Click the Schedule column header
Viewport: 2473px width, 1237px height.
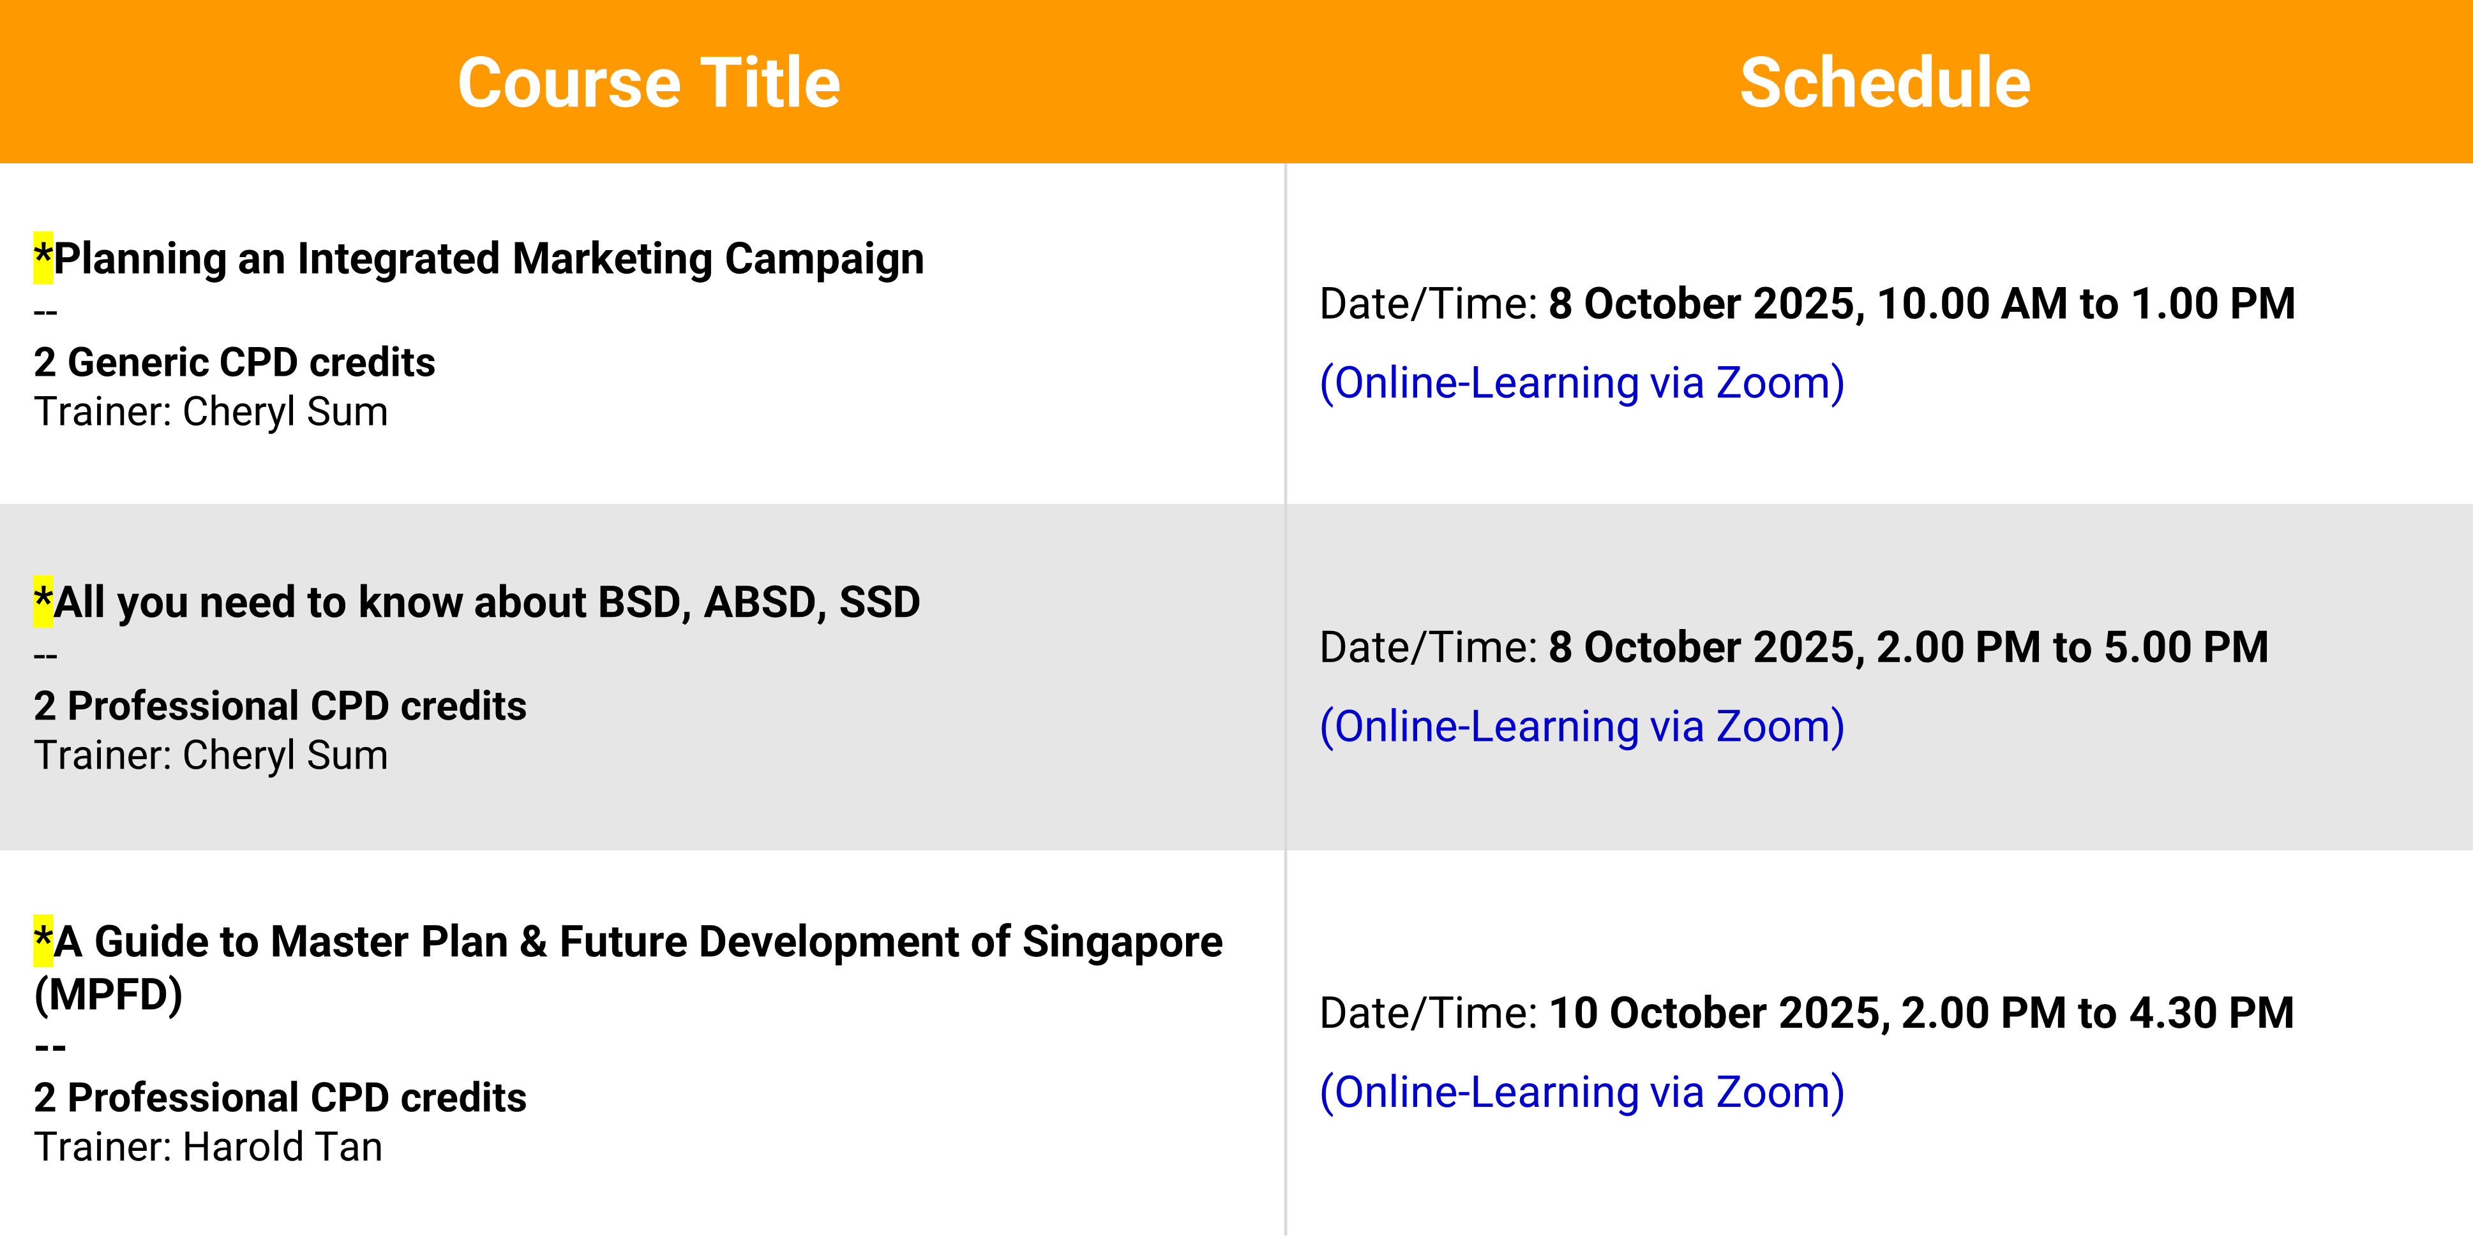(1884, 82)
